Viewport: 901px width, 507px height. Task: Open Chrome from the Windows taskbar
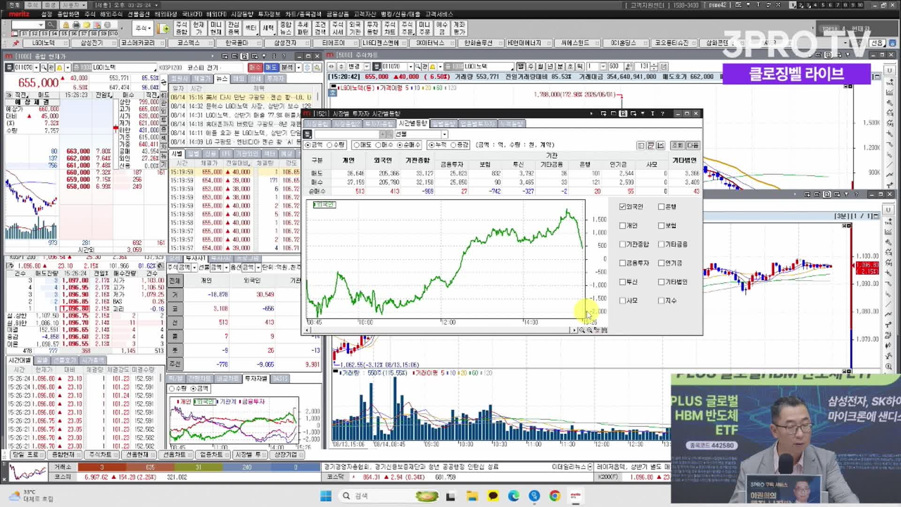[555, 496]
